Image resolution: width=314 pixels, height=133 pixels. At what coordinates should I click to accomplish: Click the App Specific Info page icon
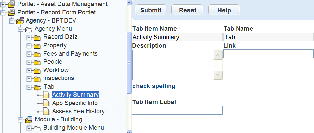(46, 103)
